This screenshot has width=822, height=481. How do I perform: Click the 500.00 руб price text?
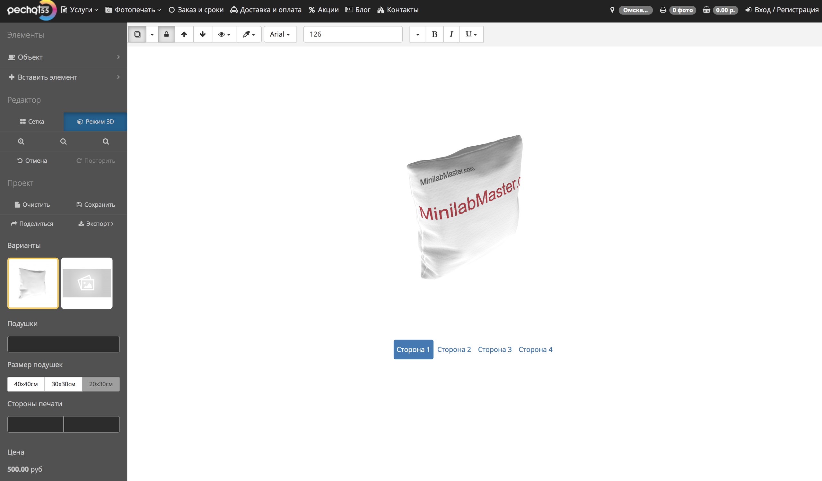[x=25, y=469]
